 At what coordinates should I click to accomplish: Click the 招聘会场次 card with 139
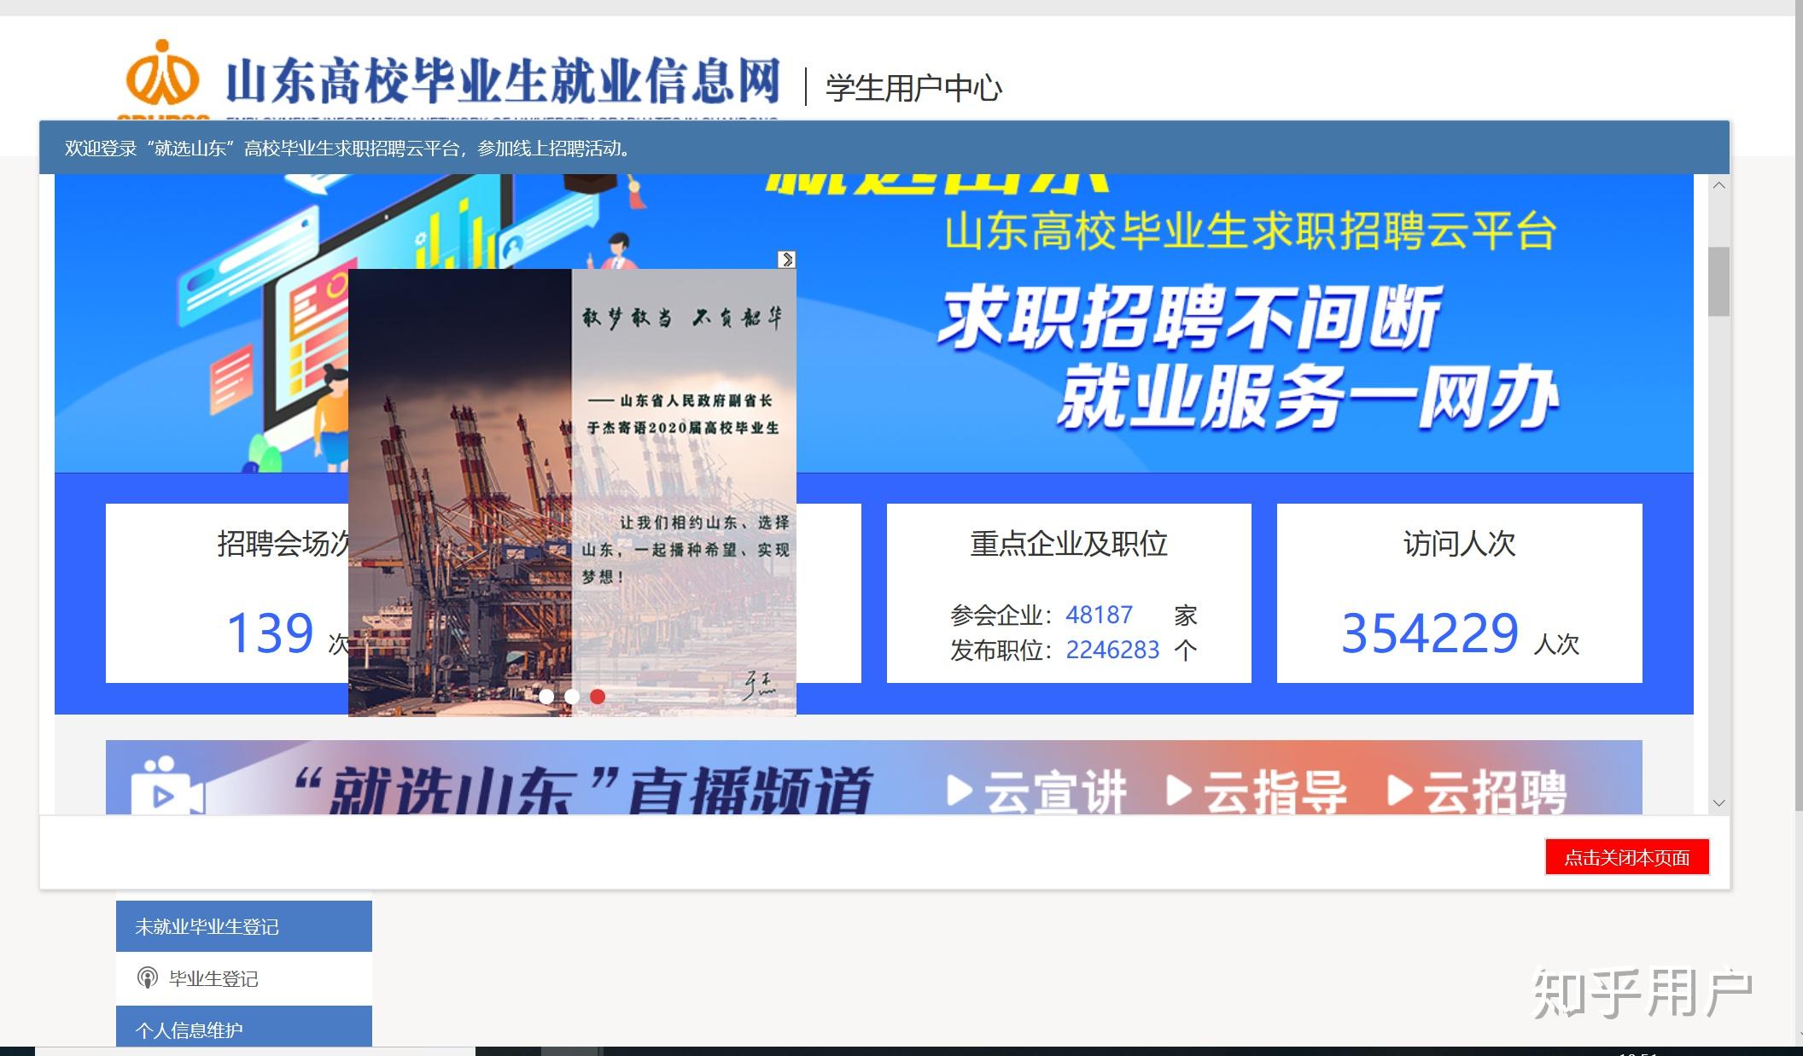(x=227, y=593)
